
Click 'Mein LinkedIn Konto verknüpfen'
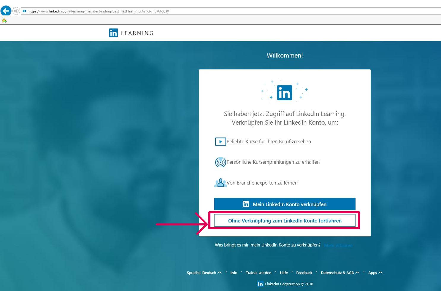pyautogui.click(x=285, y=204)
